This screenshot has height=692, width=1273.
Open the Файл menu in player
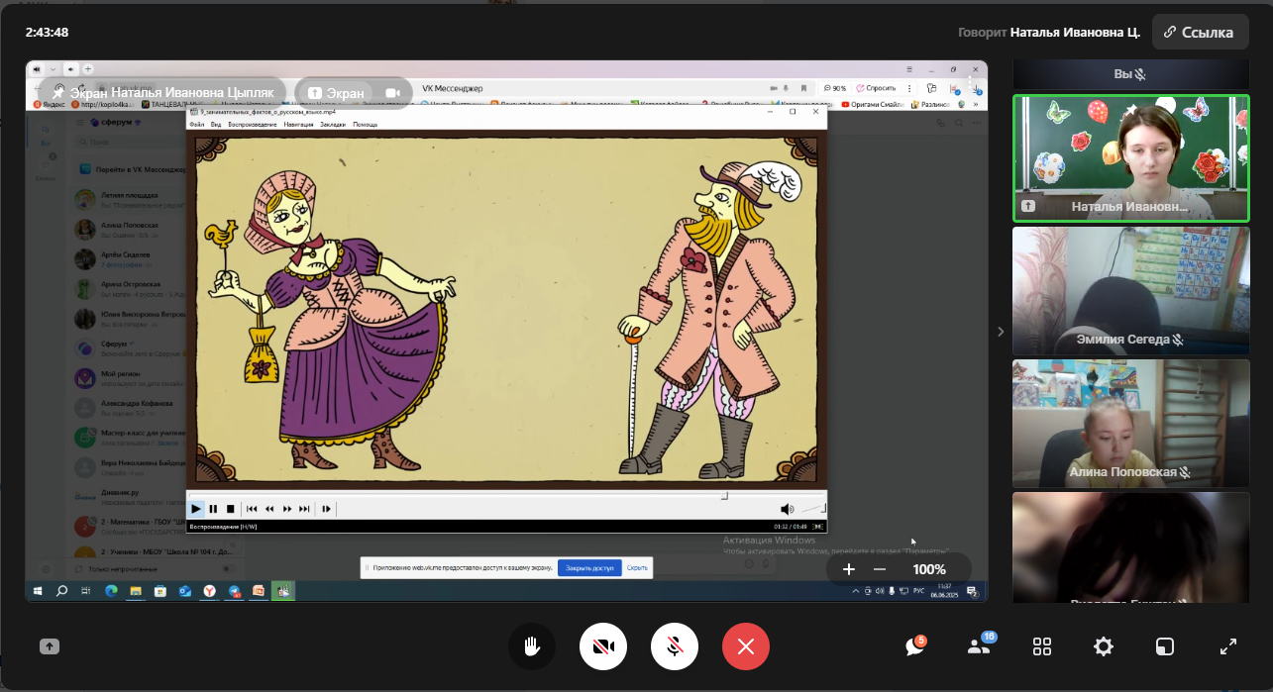[x=196, y=125]
